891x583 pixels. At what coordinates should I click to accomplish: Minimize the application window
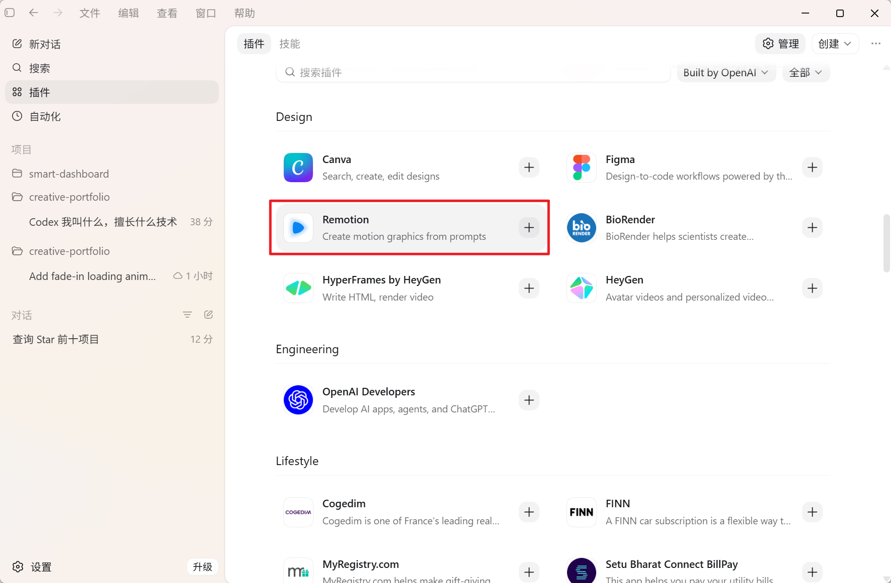click(805, 13)
